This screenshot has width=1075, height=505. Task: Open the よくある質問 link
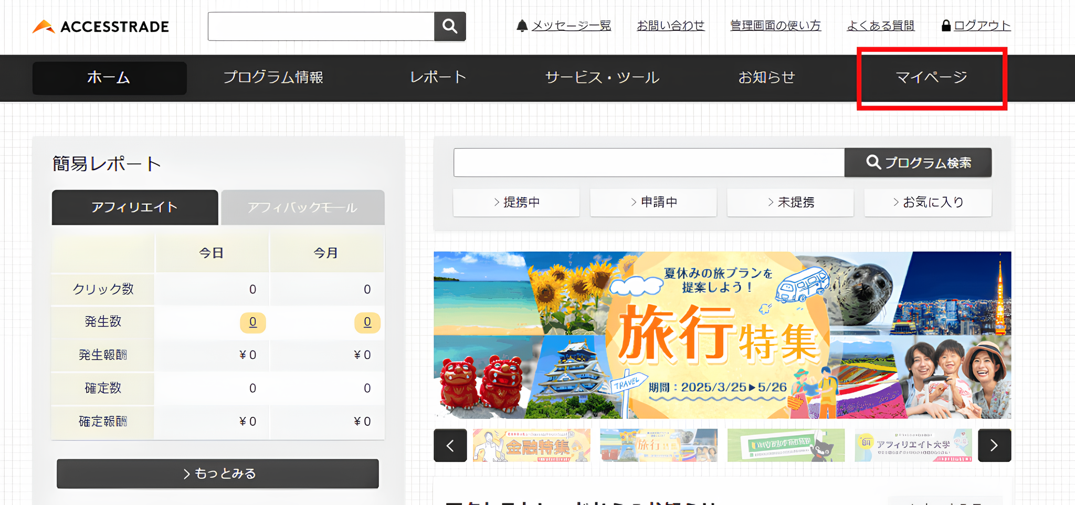(x=880, y=26)
